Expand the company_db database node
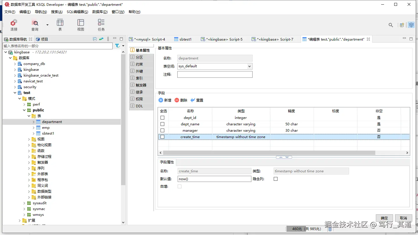The image size is (418, 235). (15, 64)
